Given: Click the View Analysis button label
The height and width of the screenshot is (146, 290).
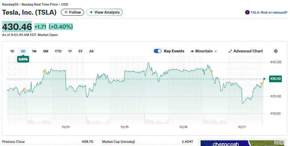Looking at the screenshot, I should (107, 12).
